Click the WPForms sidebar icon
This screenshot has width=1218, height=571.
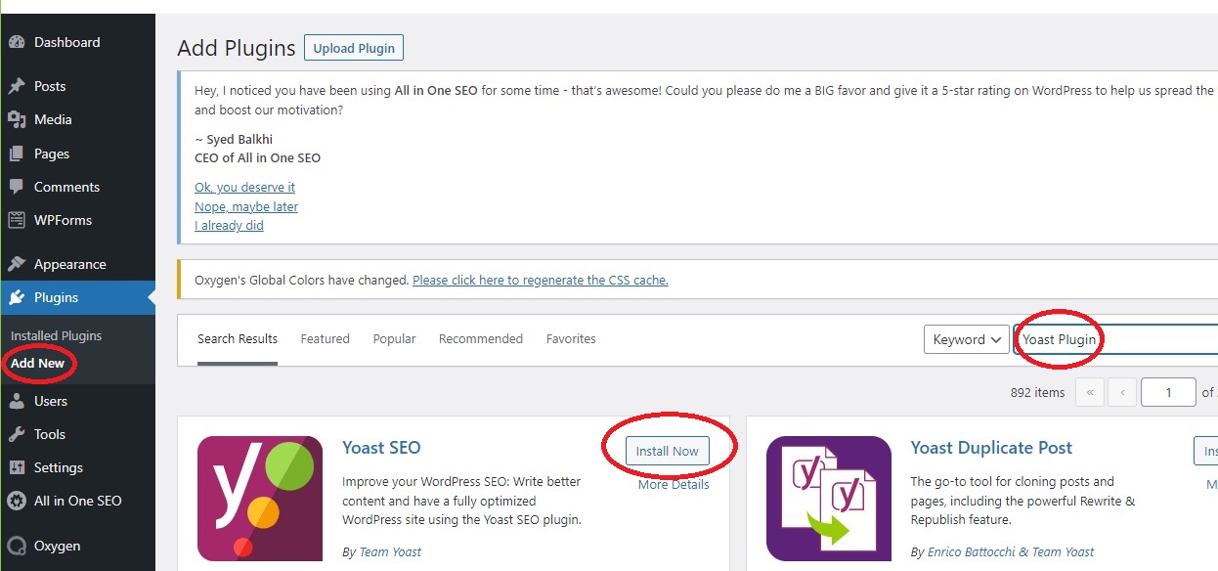click(17, 220)
